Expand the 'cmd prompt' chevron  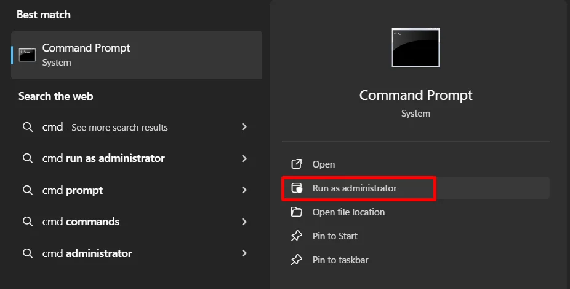click(x=244, y=190)
